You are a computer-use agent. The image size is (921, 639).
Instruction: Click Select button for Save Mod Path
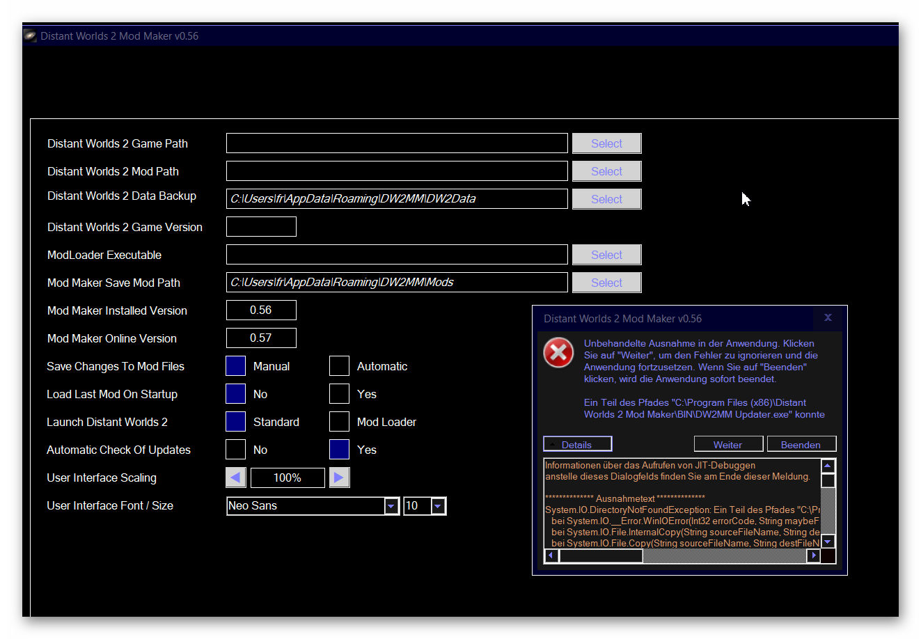click(606, 283)
